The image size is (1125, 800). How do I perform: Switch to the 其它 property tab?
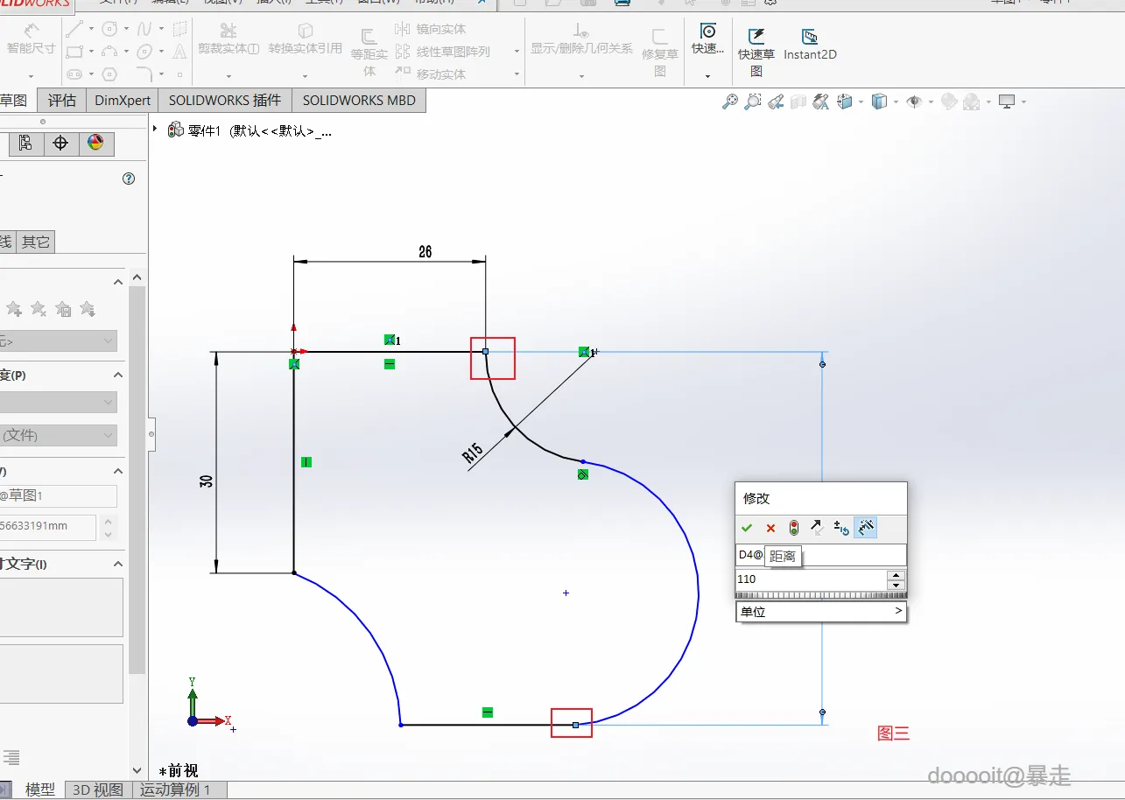36,242
